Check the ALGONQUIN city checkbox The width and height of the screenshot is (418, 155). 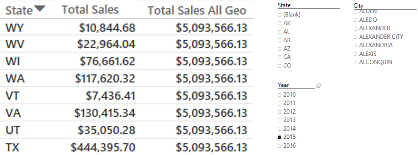356,63
